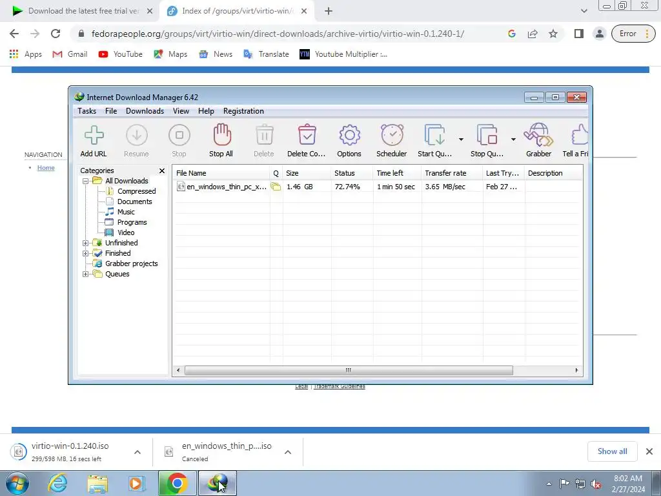Click the Resume toolbar icon

coord(137,136)
